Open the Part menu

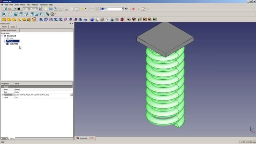tap(28, 5)
